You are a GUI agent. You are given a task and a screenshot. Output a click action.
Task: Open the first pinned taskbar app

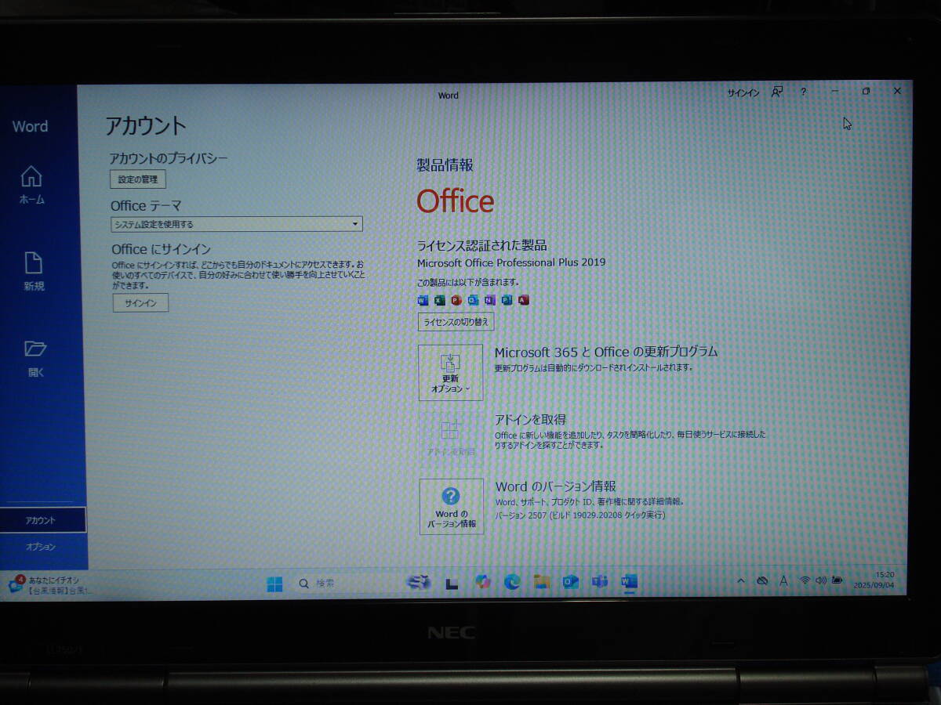point(419,582)
